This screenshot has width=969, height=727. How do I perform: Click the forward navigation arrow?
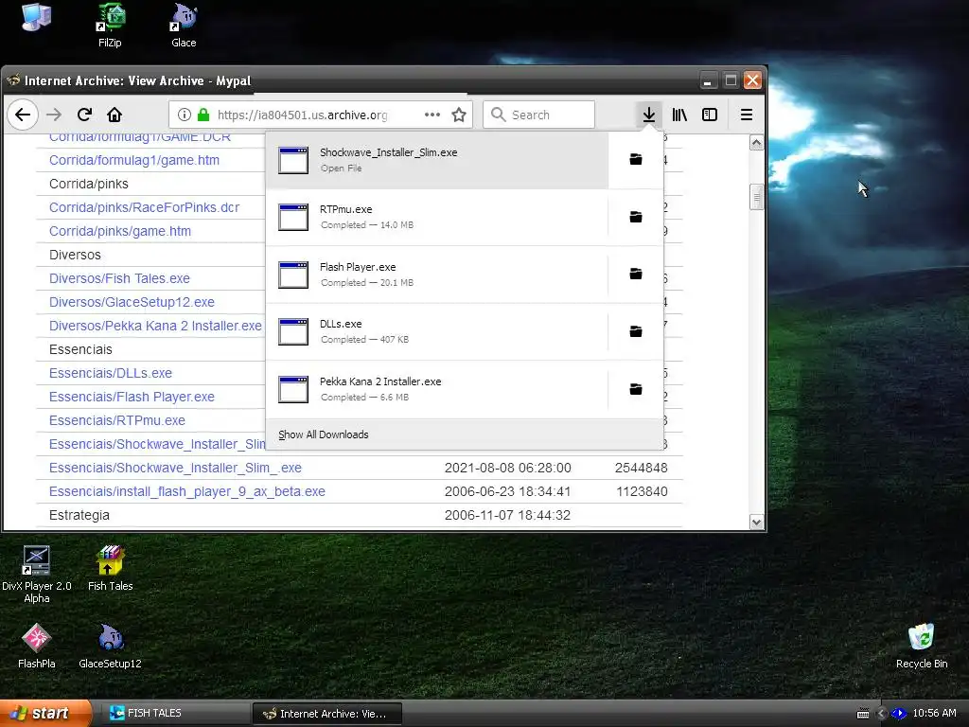coord(54,115)
